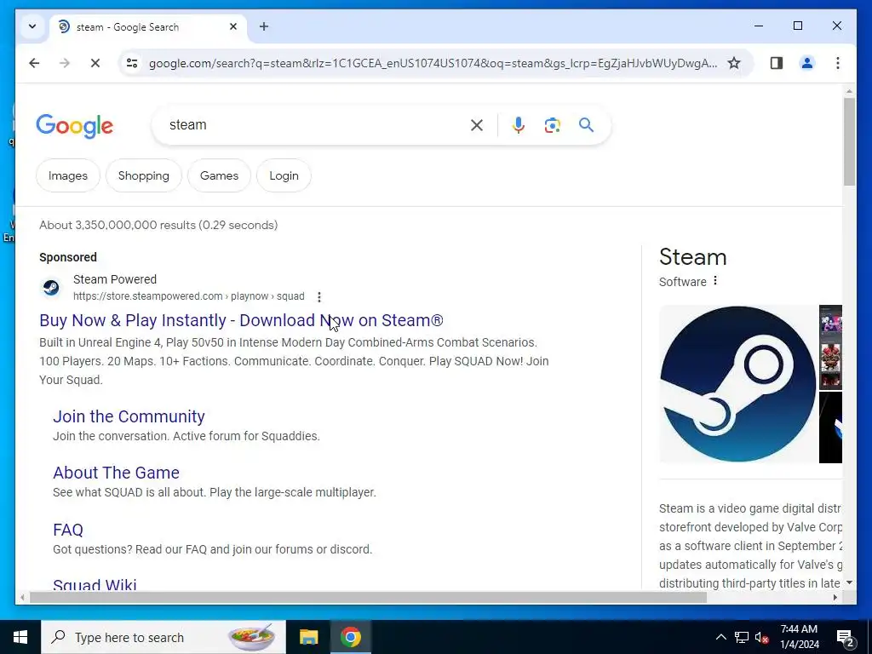Viewport: 872px width, 654px height.
Task: Open a new tab
Action: pos(264,26)
